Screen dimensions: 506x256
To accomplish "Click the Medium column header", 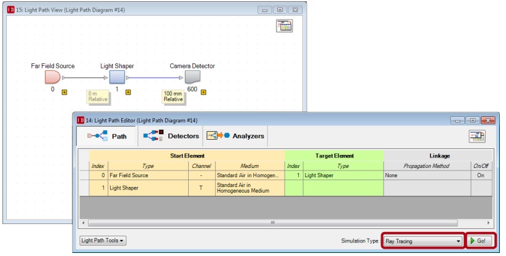I will (x=250, y=166).
